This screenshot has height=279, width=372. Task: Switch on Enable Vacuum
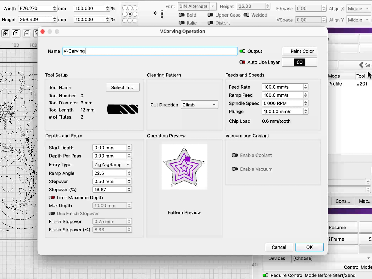click(235, 169)
